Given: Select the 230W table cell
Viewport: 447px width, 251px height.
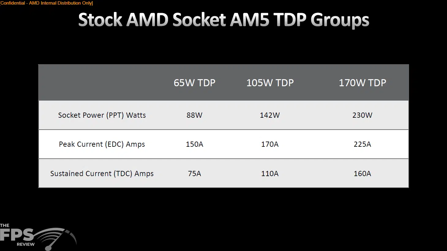Looking at the screenshot, I should (362, 115).
